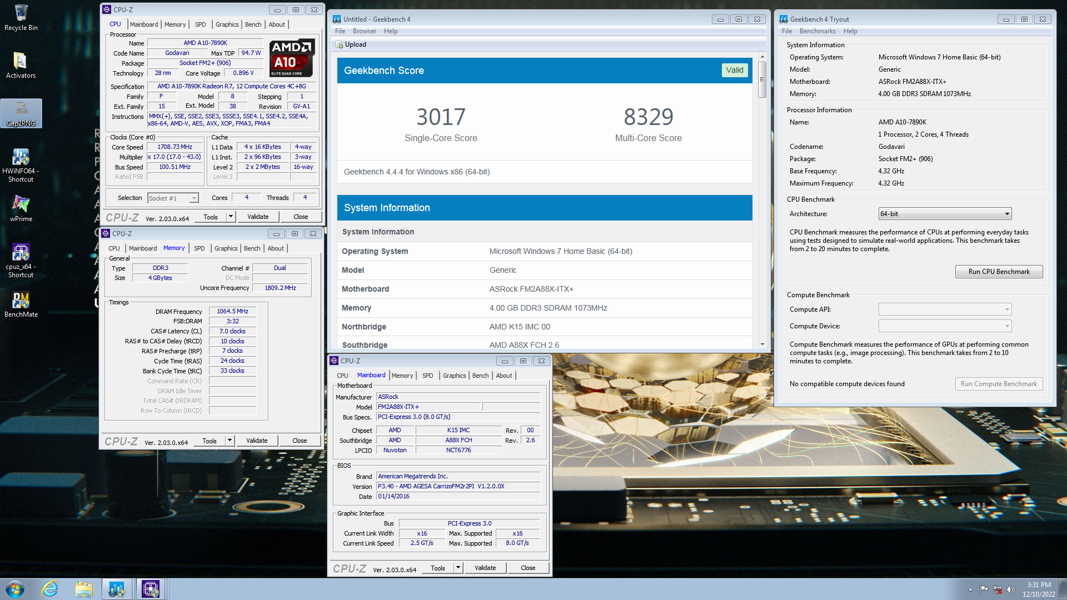Expand Tools dropdown arrow in Memory window

coord(230,441)
